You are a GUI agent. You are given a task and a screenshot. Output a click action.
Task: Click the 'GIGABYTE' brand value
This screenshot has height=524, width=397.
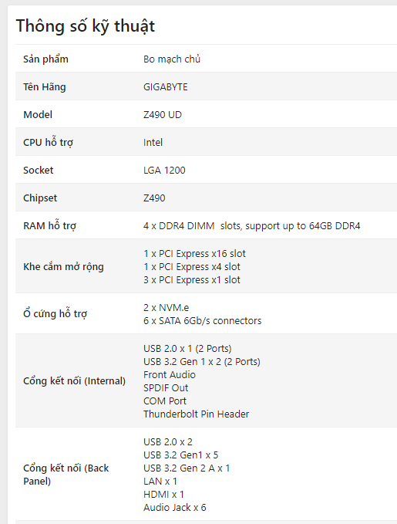tap(166, 87)
